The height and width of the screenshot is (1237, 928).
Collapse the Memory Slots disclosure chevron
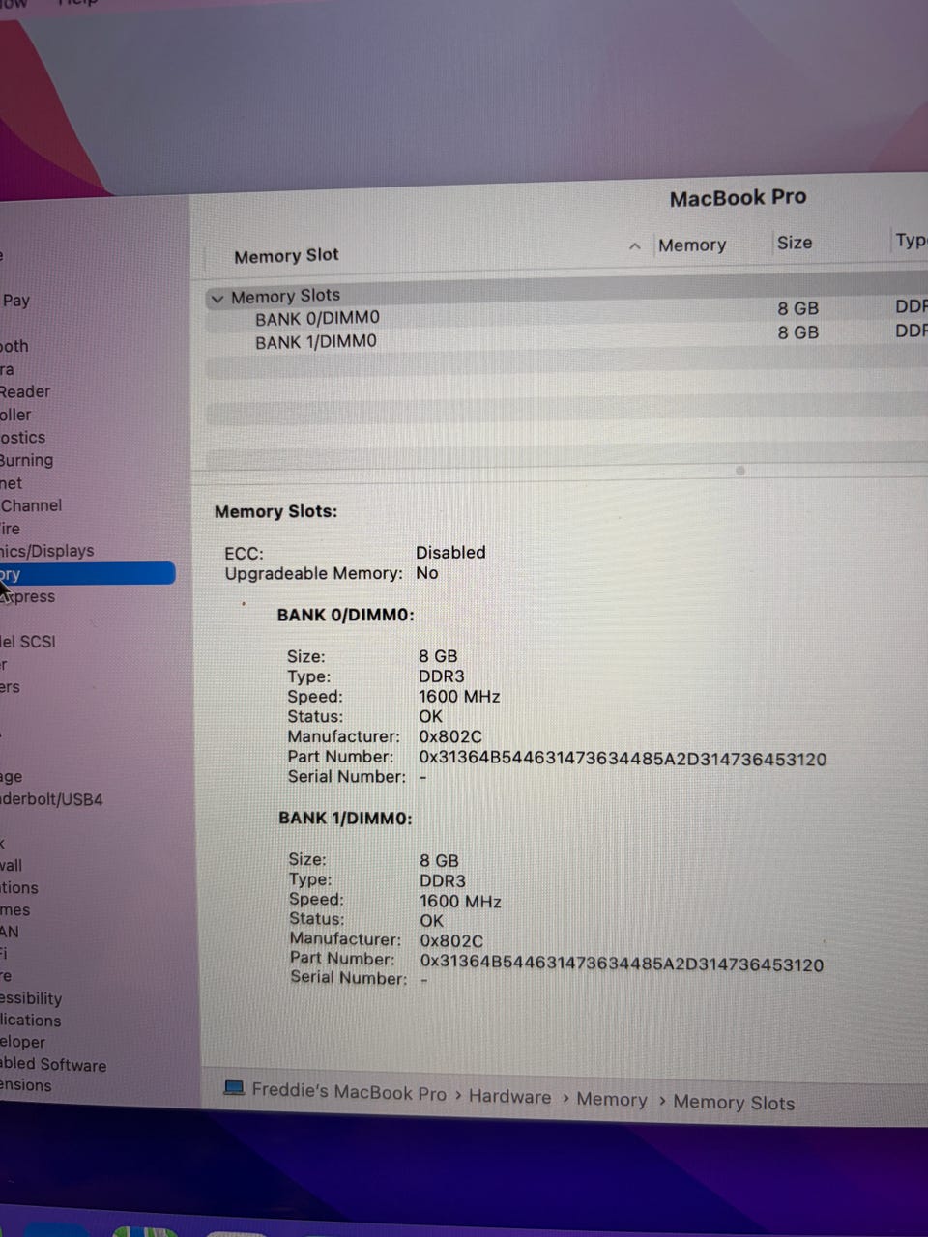[x=217, y=299]
